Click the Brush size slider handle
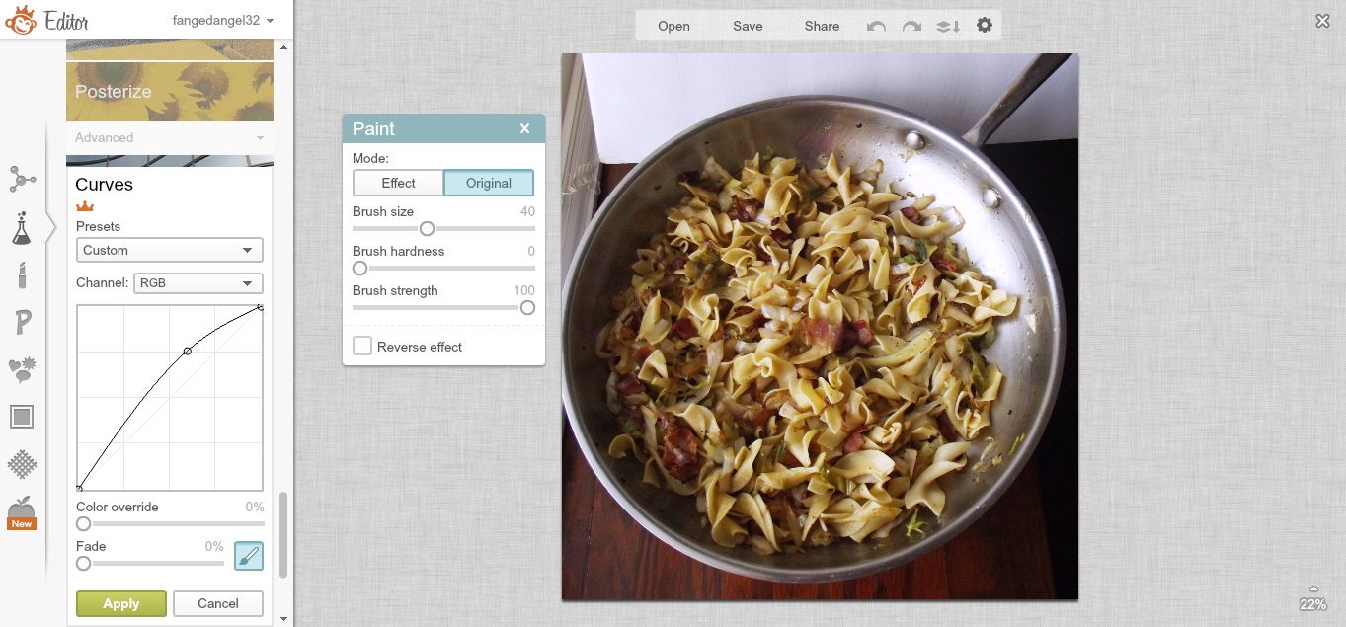Viewport: 1346px width, 627px height. coord(427,228)
